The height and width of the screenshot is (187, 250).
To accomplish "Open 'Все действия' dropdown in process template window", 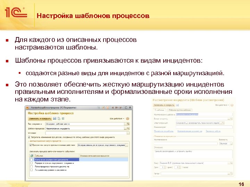I will tap(117, 119).
